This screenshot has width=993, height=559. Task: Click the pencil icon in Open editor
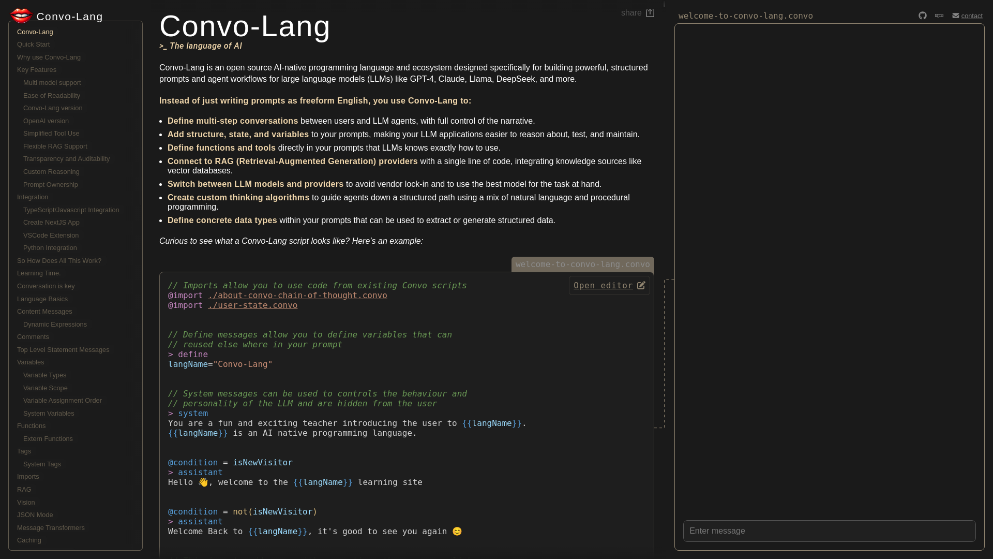[x=641, y=286]
